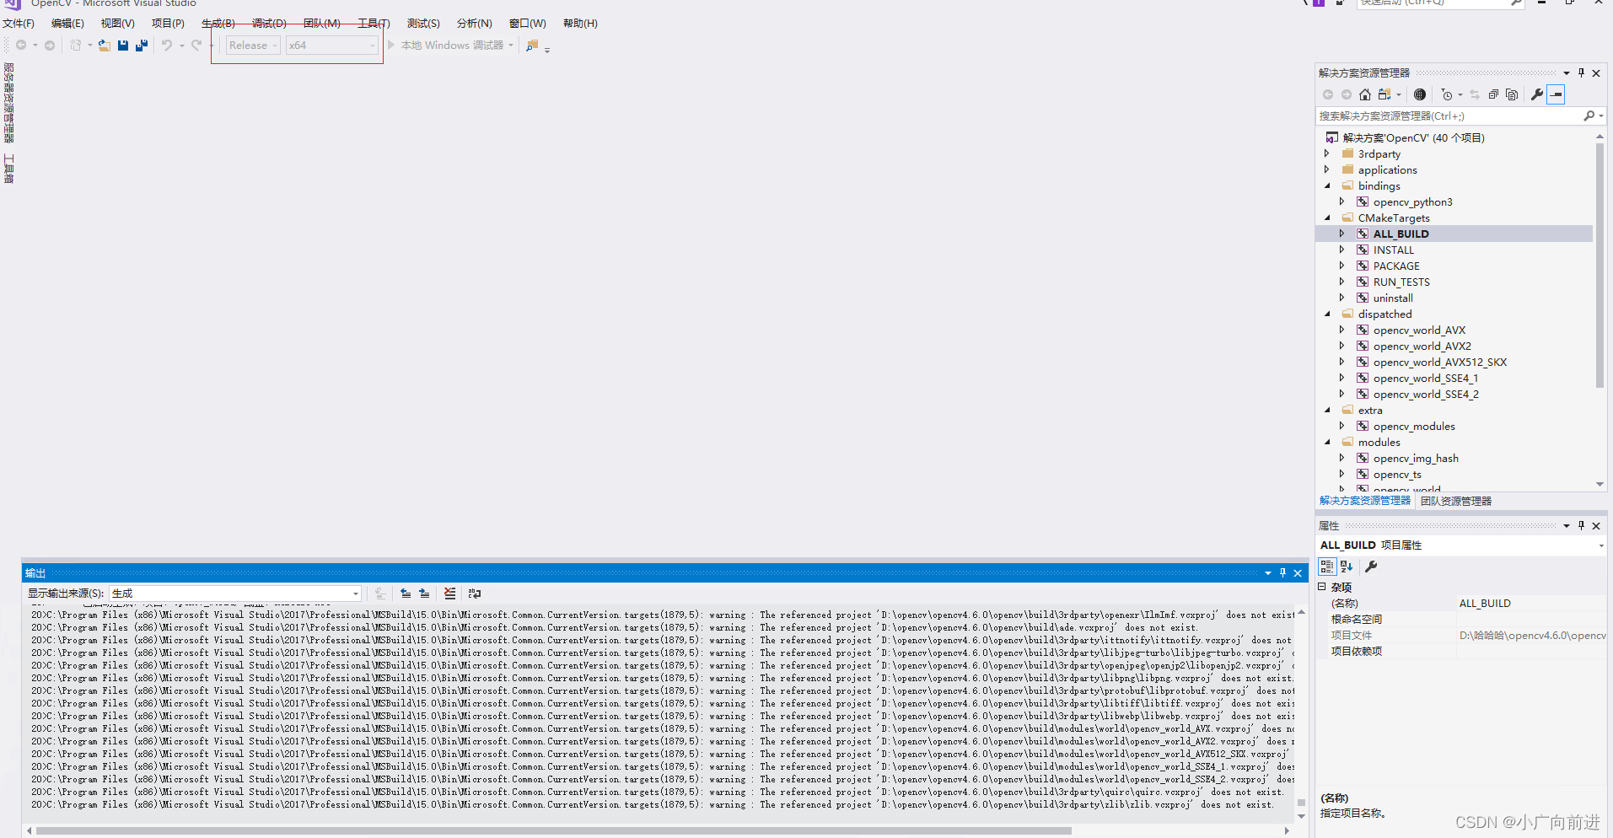Viewport: 1613px width, 838px height.
Task: Click the (名称) property value ALL_BUILD
Action: pos(1485,603)
